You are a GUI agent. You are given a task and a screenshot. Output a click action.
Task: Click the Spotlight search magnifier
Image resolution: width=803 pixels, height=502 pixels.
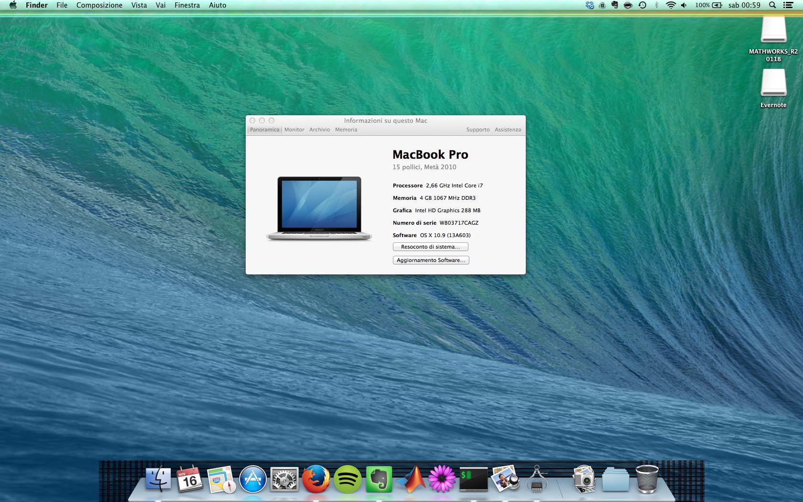pos(772,5)
